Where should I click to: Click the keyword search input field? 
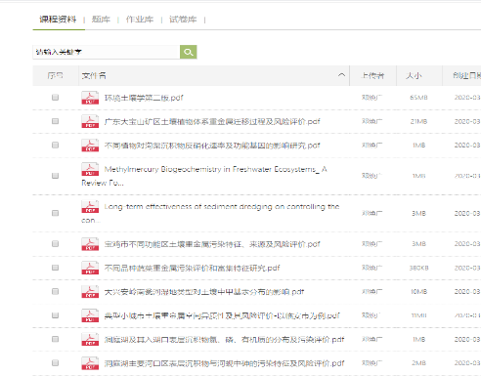[107, 52]
